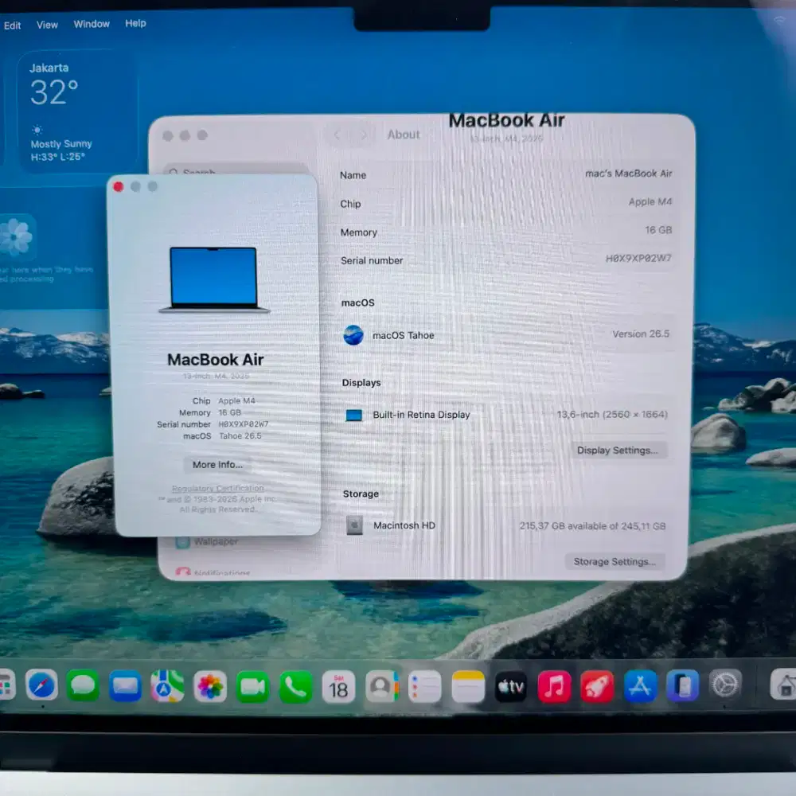Open FaceTime from the Dock
Image resolution: width=796 pixels, height=796 pixels.
coord(253,686)
